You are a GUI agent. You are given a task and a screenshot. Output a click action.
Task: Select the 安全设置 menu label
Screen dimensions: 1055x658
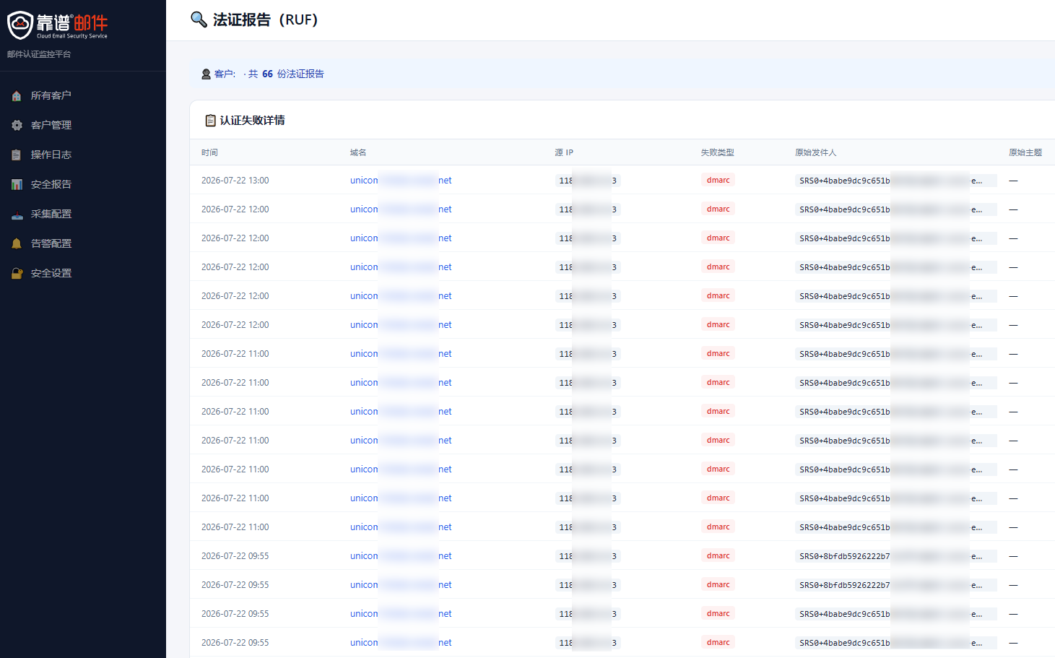point(51,274)
